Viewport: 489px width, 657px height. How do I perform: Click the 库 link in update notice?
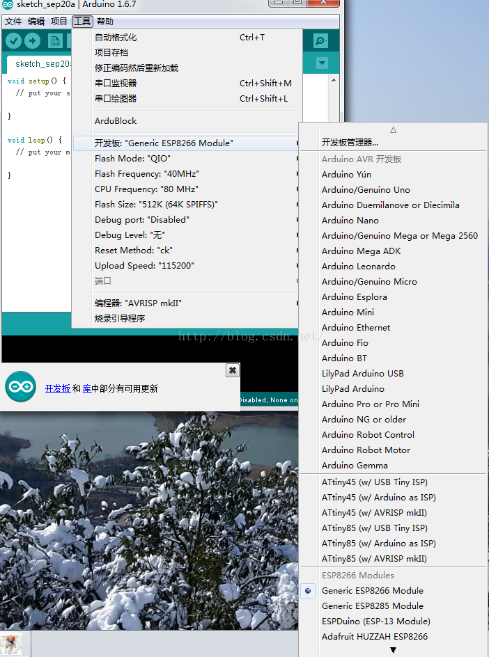pyautogui.click(x=87, y=388)
